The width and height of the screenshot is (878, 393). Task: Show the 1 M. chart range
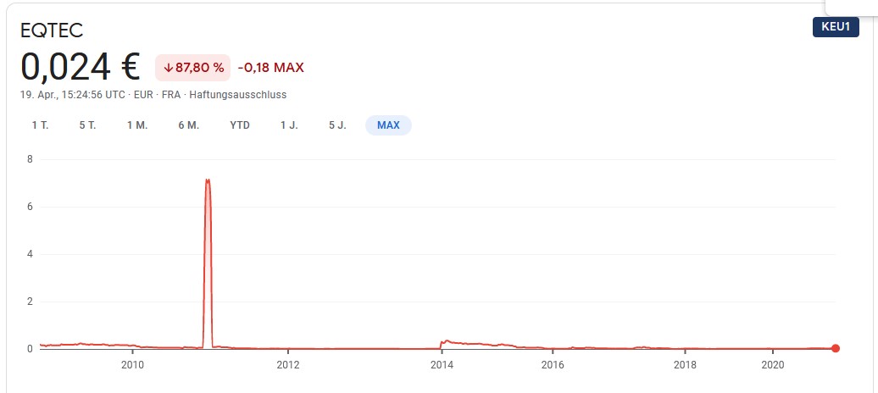137,125
